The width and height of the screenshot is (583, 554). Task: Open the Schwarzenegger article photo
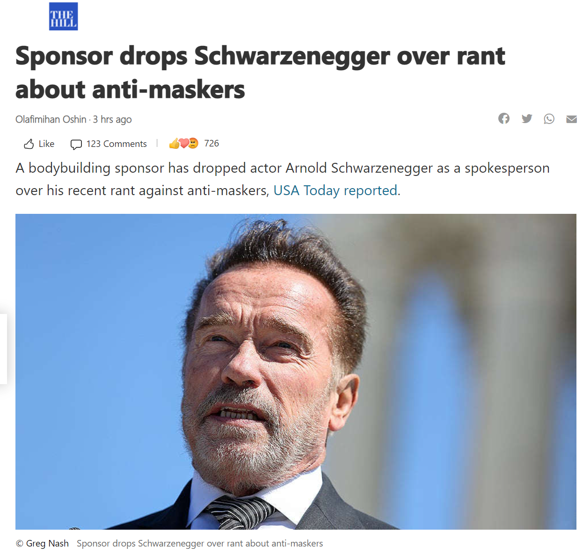(x=296, y=372)
